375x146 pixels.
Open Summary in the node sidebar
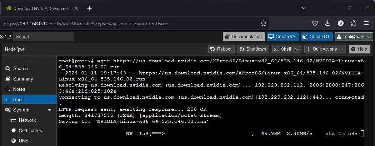pos(29,79)
